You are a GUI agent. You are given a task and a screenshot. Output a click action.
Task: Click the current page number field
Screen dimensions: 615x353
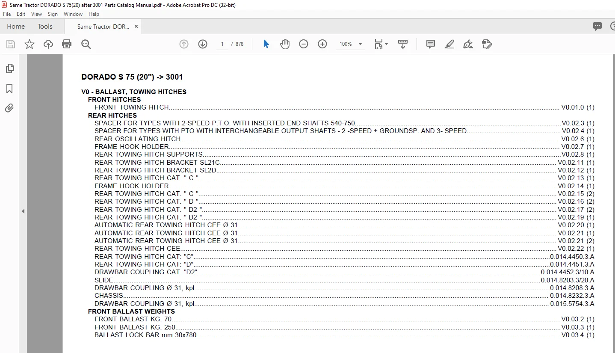(222, 44)
